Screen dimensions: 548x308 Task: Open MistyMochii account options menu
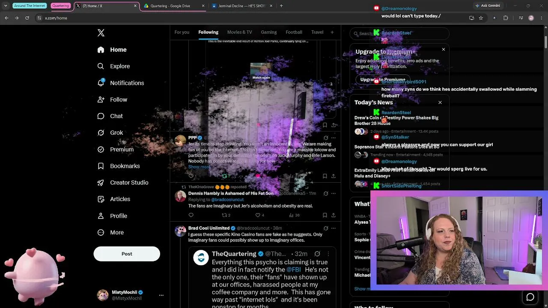pyautogui.click(x=161, y=295)
